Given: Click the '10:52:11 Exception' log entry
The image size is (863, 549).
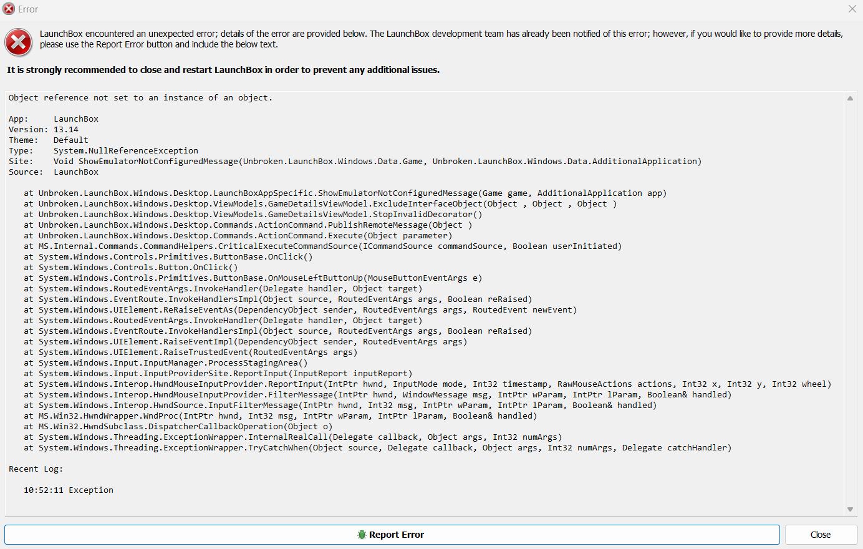Looking at the screenshot, I should (69, 490).
